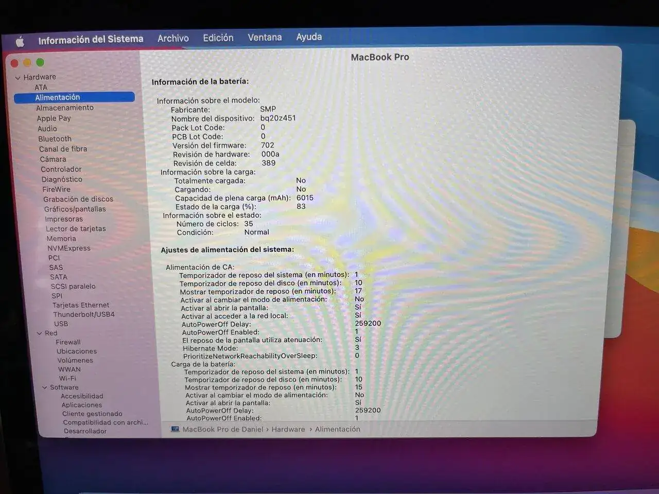Select Thunderbolt/USB4 in the sidebar

[x=83, y=314]
